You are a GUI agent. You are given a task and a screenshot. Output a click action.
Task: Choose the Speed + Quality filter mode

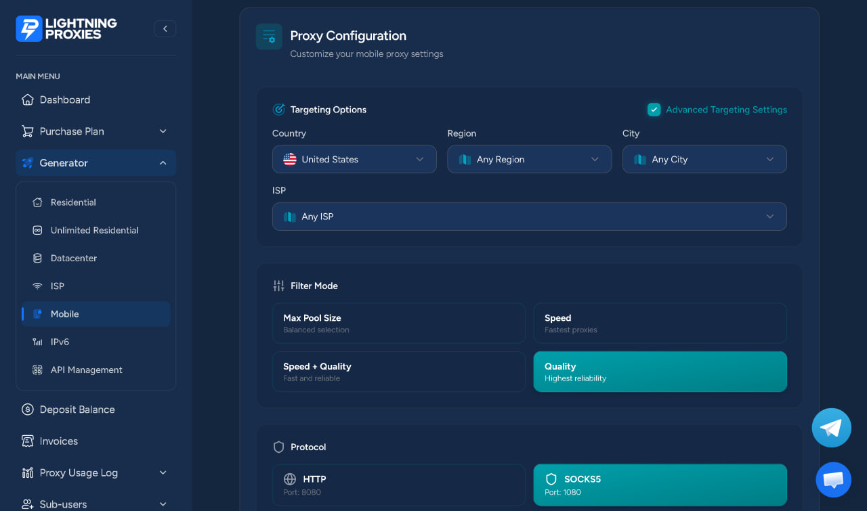click(399, 372)
